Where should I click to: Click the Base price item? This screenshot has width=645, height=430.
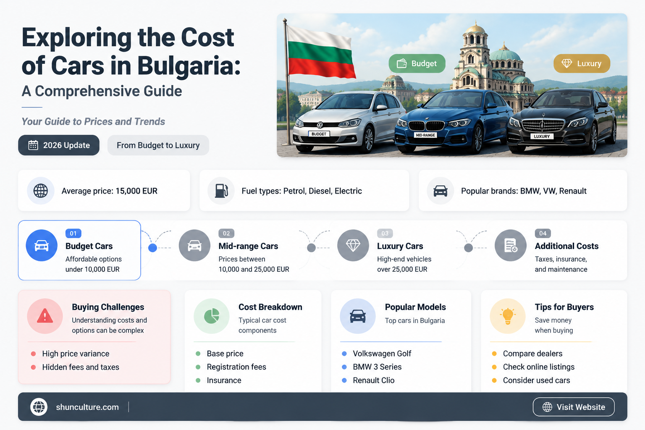(x=225, y=354)
